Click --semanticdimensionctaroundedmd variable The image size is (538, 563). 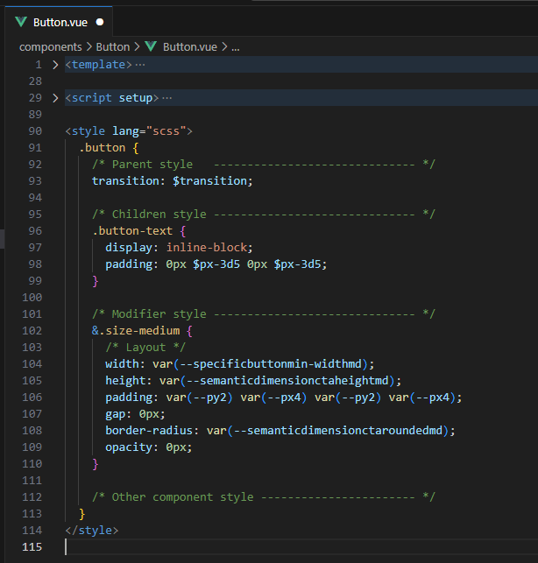pos(338,431)
